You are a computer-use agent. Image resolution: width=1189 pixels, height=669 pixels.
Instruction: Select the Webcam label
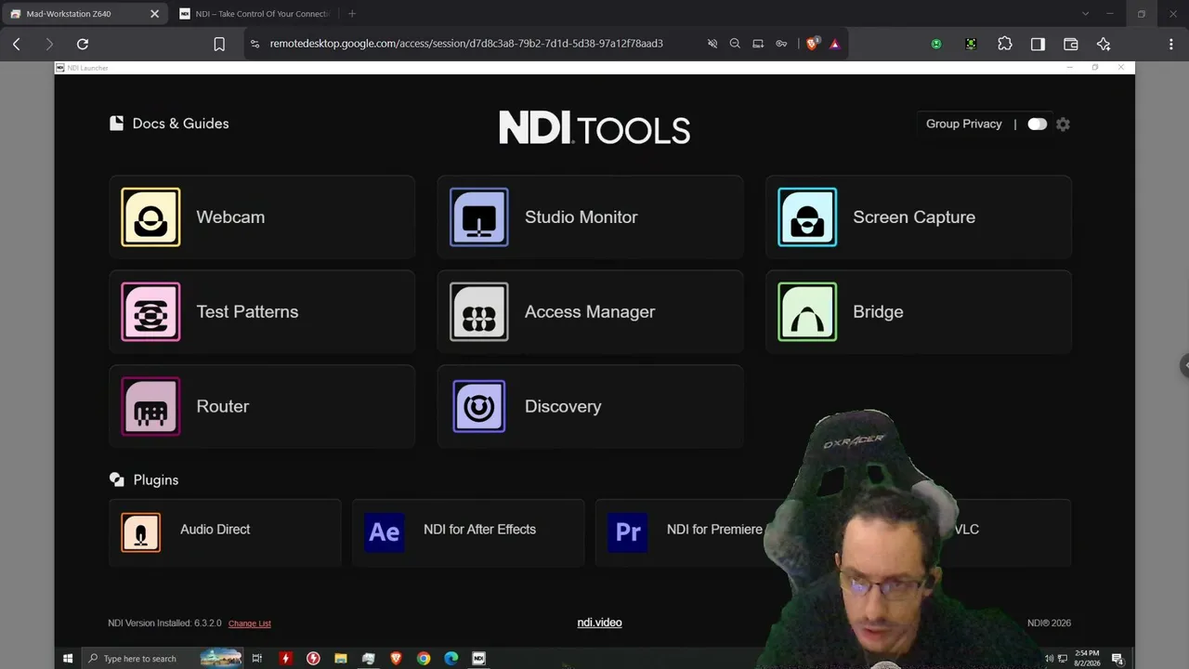pos(230,217)
